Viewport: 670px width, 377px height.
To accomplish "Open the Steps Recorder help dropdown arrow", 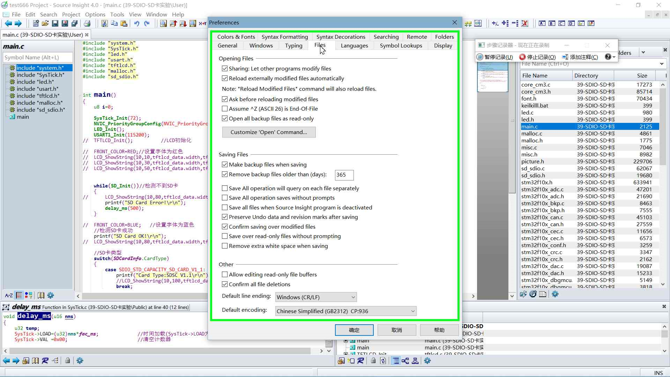I will pyautogui.click(x=614, y=57).
